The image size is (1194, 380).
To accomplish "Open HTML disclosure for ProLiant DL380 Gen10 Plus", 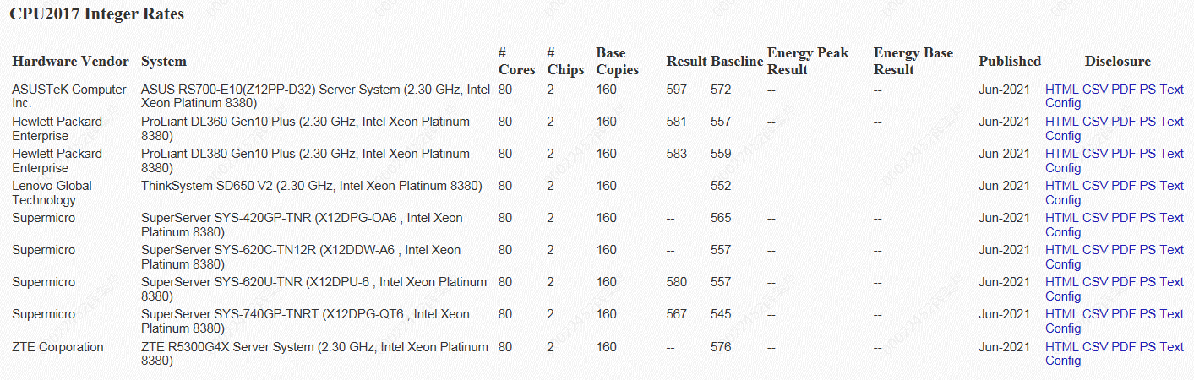I will click(1062, 154).
